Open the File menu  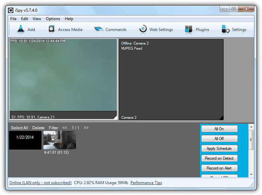tap(14, 19)
